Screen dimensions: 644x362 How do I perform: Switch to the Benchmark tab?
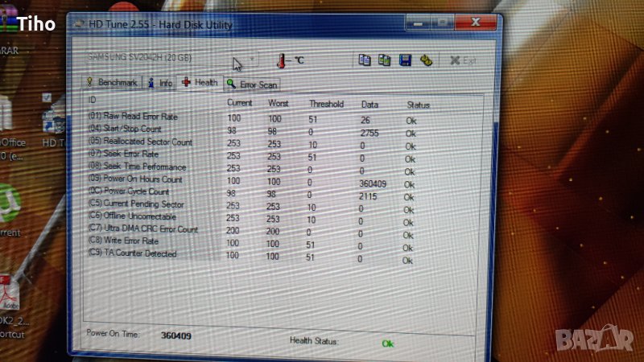[113, 82]
